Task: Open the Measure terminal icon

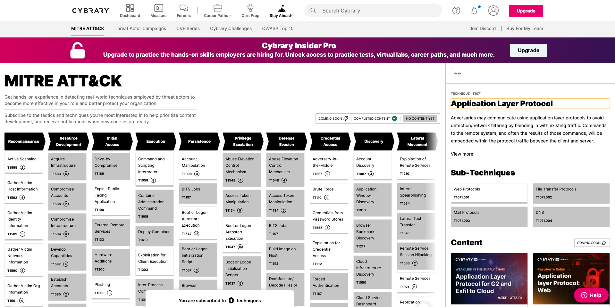Action: coord(158,8)
